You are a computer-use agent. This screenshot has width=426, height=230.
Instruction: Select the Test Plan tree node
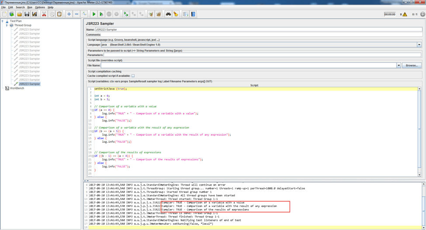tap(15, 21)
